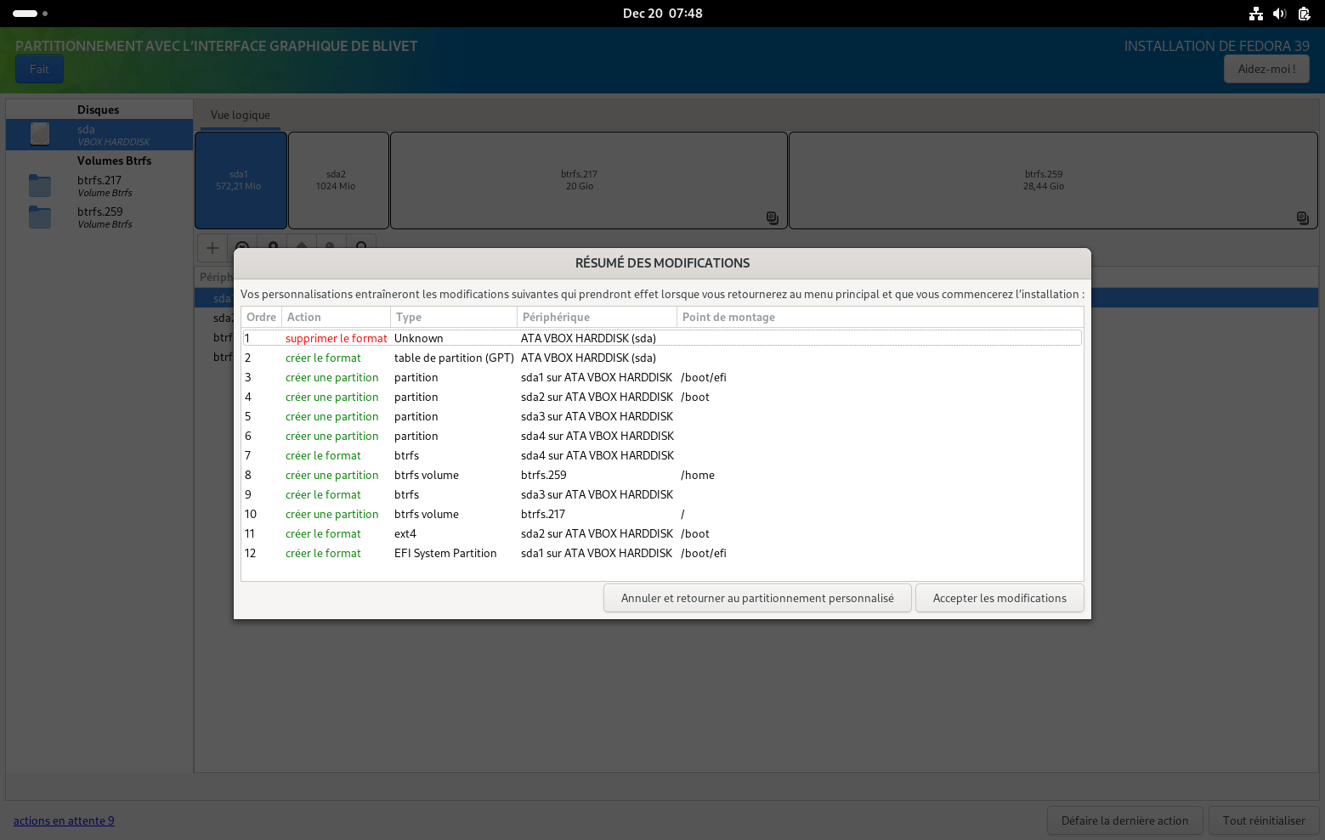Switch to the Vue logique tab

point(241,116)
